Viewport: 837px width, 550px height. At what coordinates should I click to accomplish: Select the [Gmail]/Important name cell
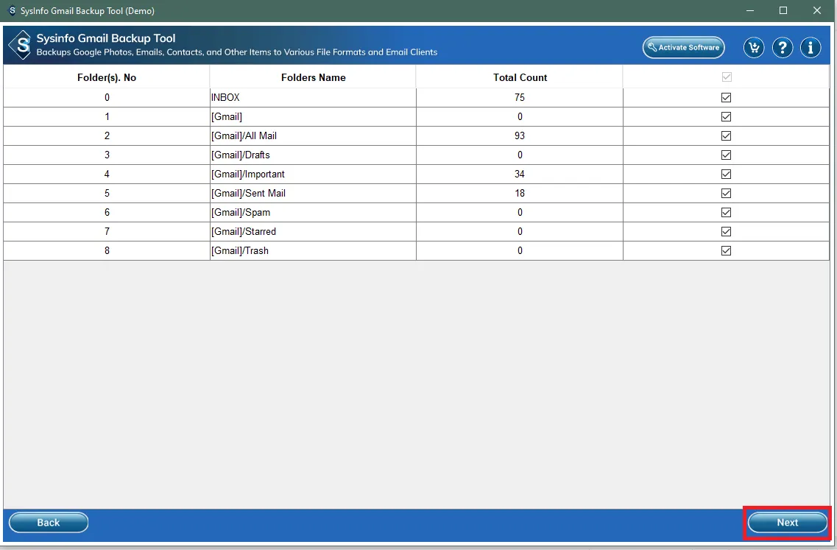(x=313, y=174)
